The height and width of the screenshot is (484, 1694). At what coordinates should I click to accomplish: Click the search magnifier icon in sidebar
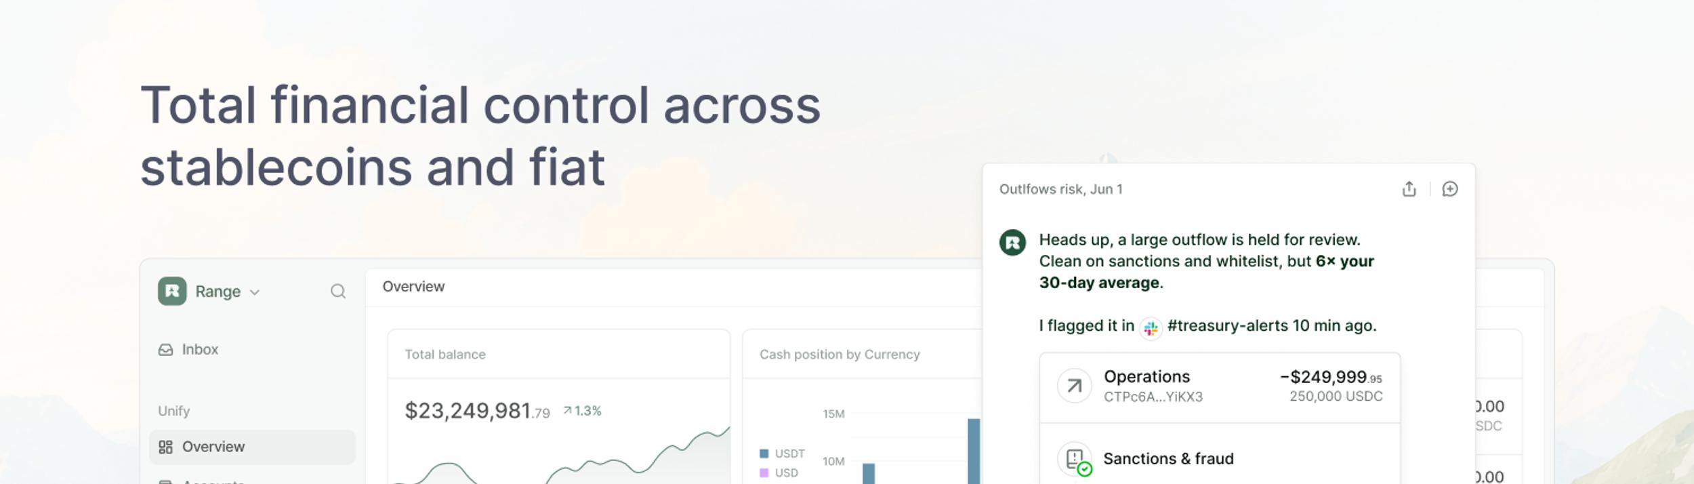tap(338, 291)
